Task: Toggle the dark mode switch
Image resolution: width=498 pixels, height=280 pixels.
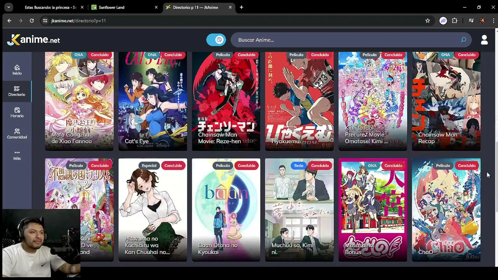Action: [216, 40]
